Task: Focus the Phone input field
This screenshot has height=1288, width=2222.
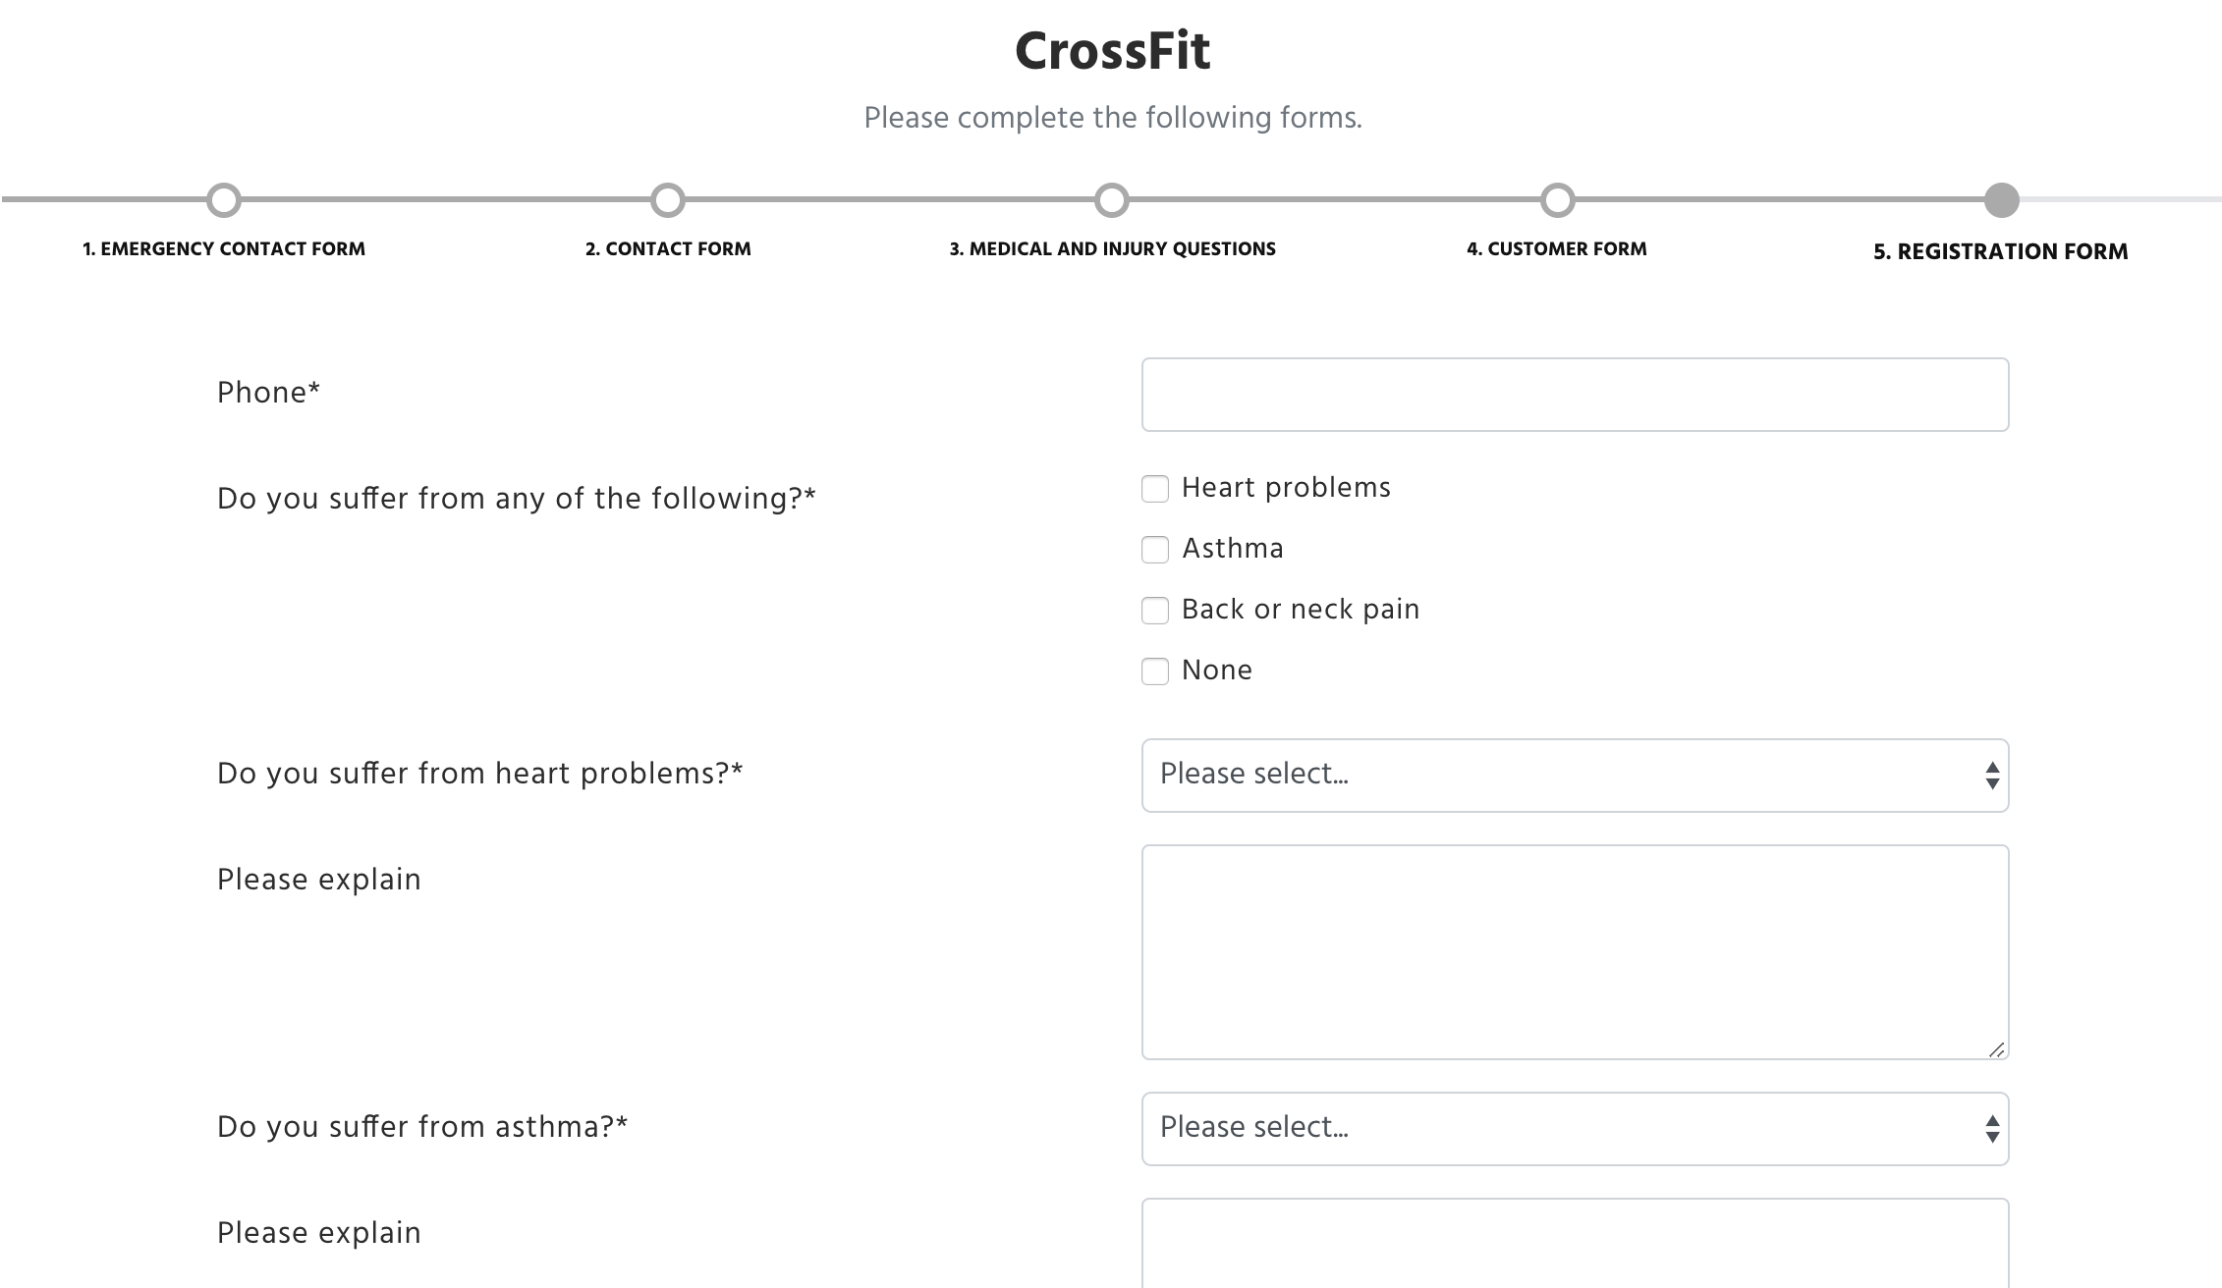Action: click(x=1575, y=395)
